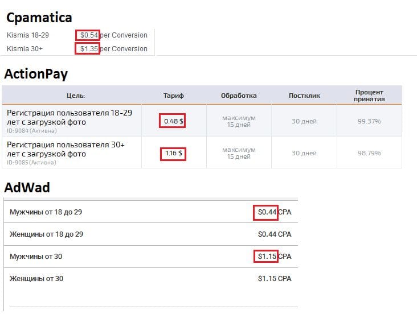Select the 'Мужчины от 30' row label
This screenshot has width=417, height=322.
point(36,257)
